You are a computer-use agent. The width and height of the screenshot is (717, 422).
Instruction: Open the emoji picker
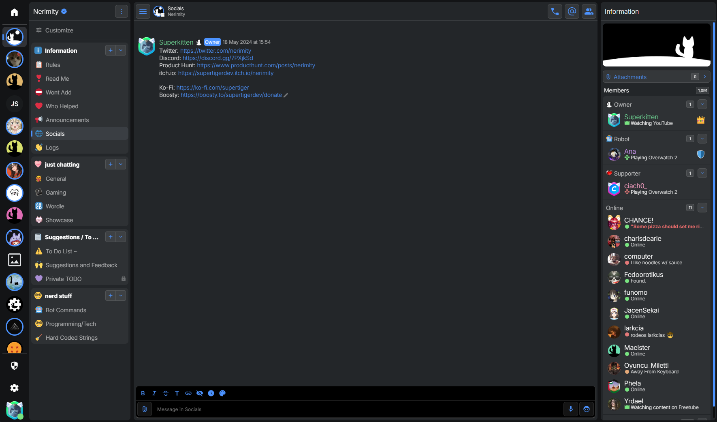(x=586, y=409)
